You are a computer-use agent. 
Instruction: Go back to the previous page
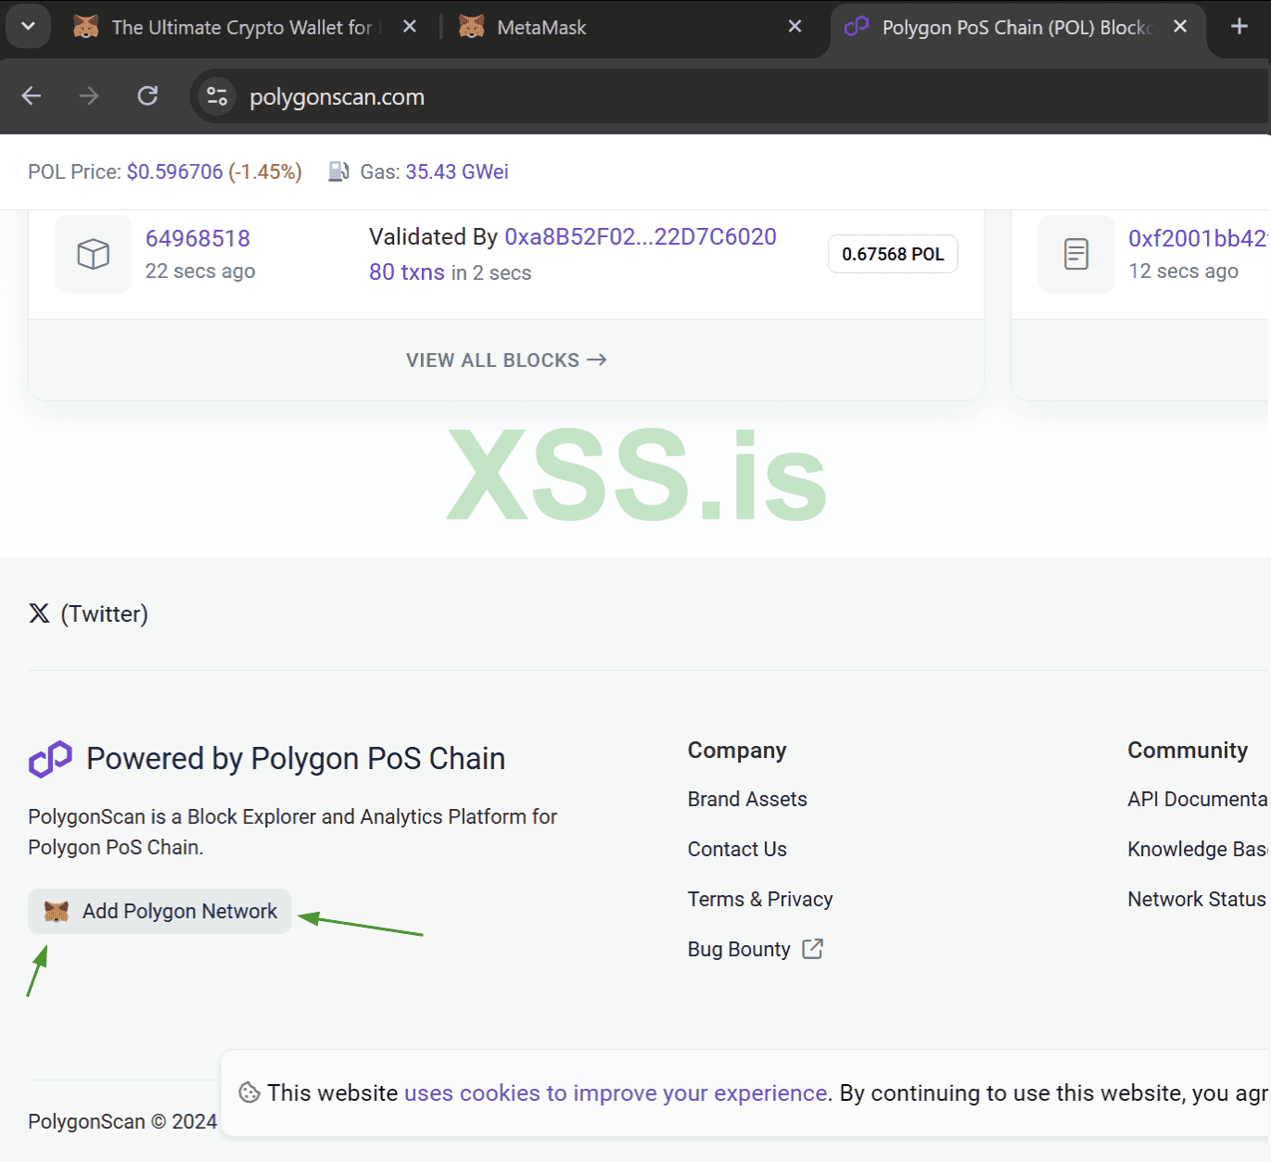(x=32, y=96)
